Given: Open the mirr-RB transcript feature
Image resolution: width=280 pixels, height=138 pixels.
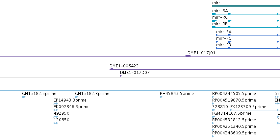Looking at the screenshot, I should (x=220, y=24).
